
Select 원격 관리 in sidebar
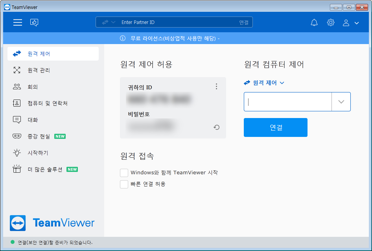tap(53, 70)
